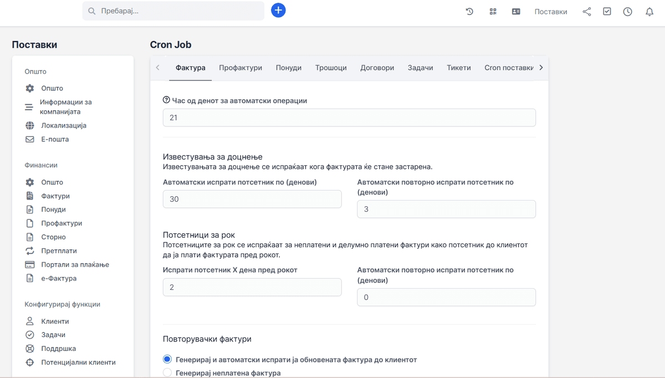Open the QR code grid icon

tap(493, 11)
